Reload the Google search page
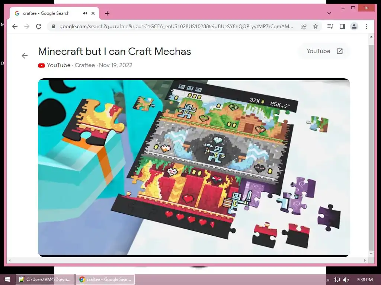The height and width of the screenshot is (285, 381). pyautogui.click(x=39, y=26)
